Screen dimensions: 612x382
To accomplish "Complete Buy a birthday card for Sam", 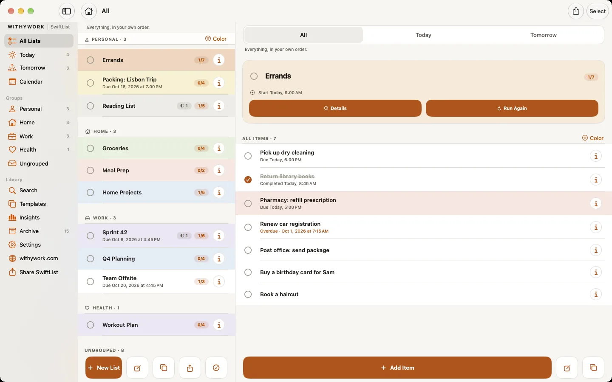I will point(248,272).
